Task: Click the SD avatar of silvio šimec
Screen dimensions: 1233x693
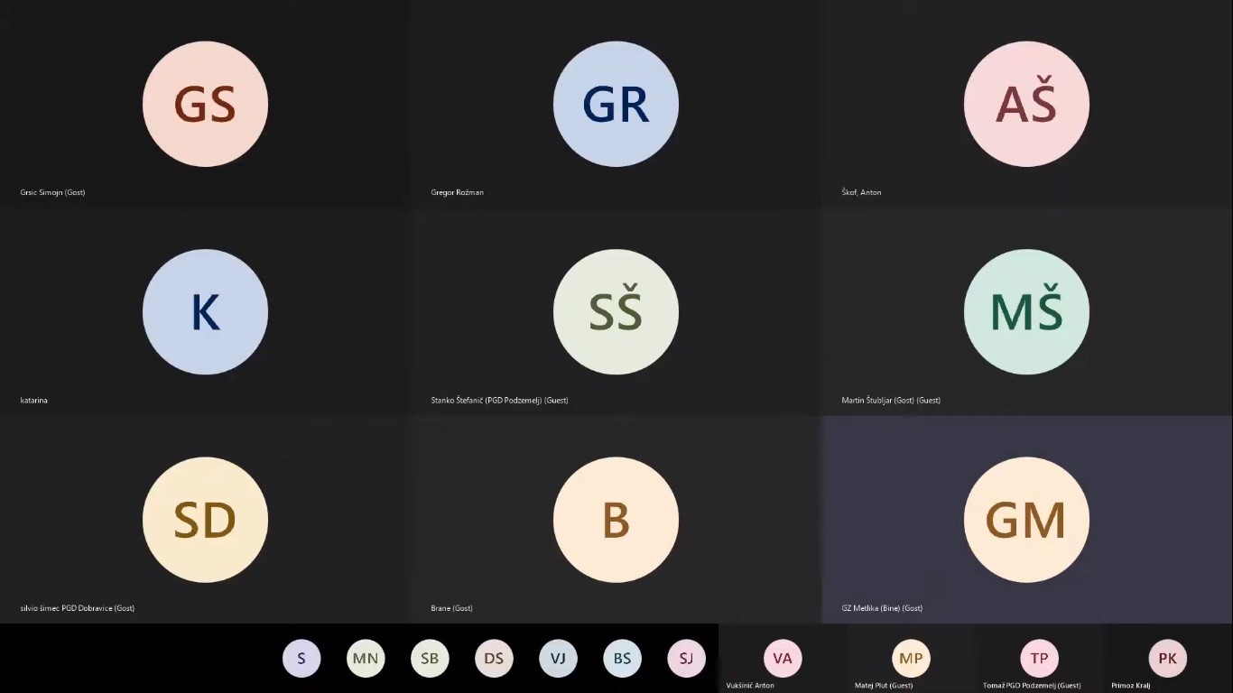Action: tap(205, 520)
